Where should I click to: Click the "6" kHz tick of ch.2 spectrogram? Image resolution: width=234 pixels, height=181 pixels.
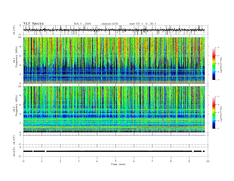(x=21, y=105)
